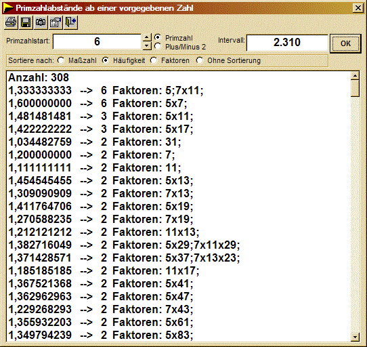Viewport: 367px width, 347px height.
Task: Increase Primzahlstart with up spinner arrow
Action: click(147, 38)
